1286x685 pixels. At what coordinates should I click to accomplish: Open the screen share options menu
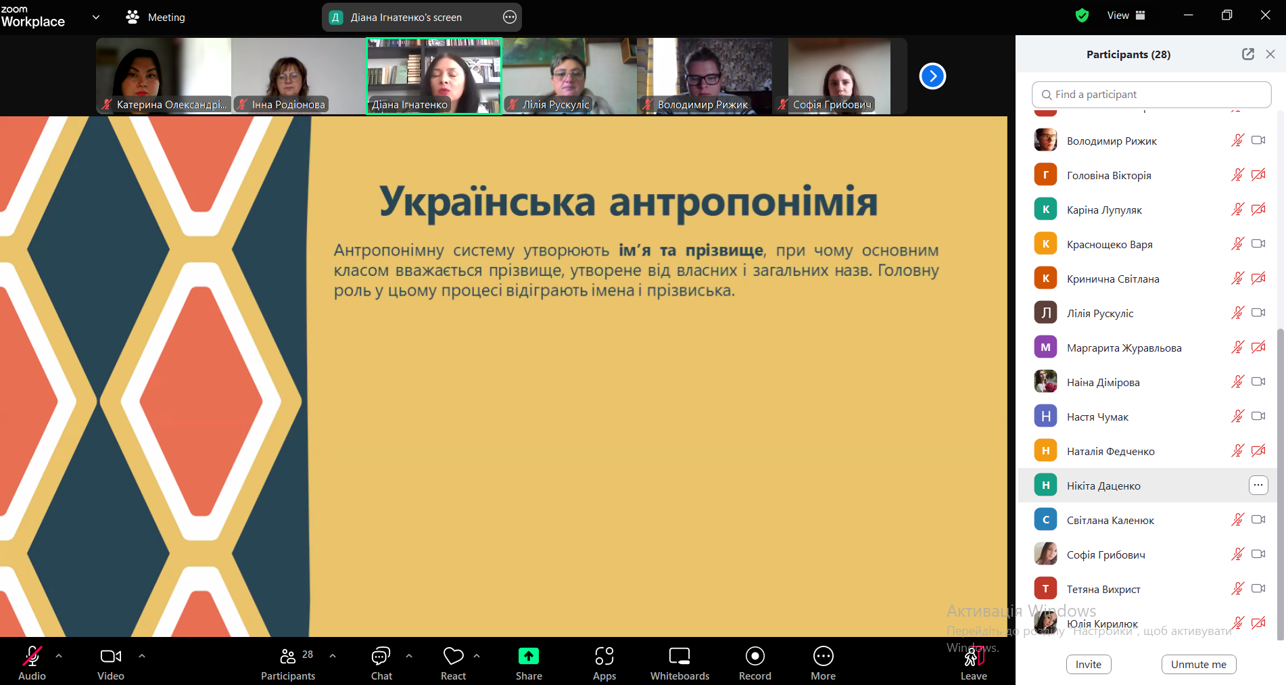[510, 18]
